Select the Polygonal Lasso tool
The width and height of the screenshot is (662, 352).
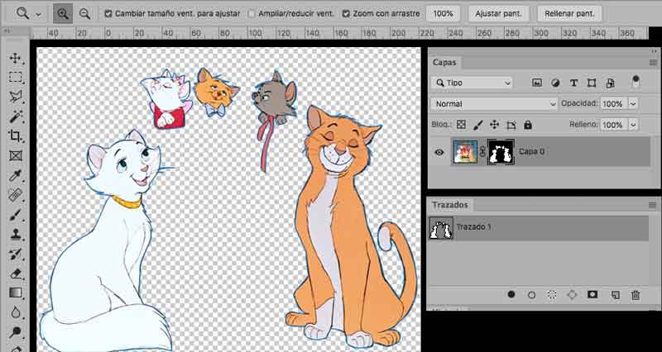(x=15, y=97)
